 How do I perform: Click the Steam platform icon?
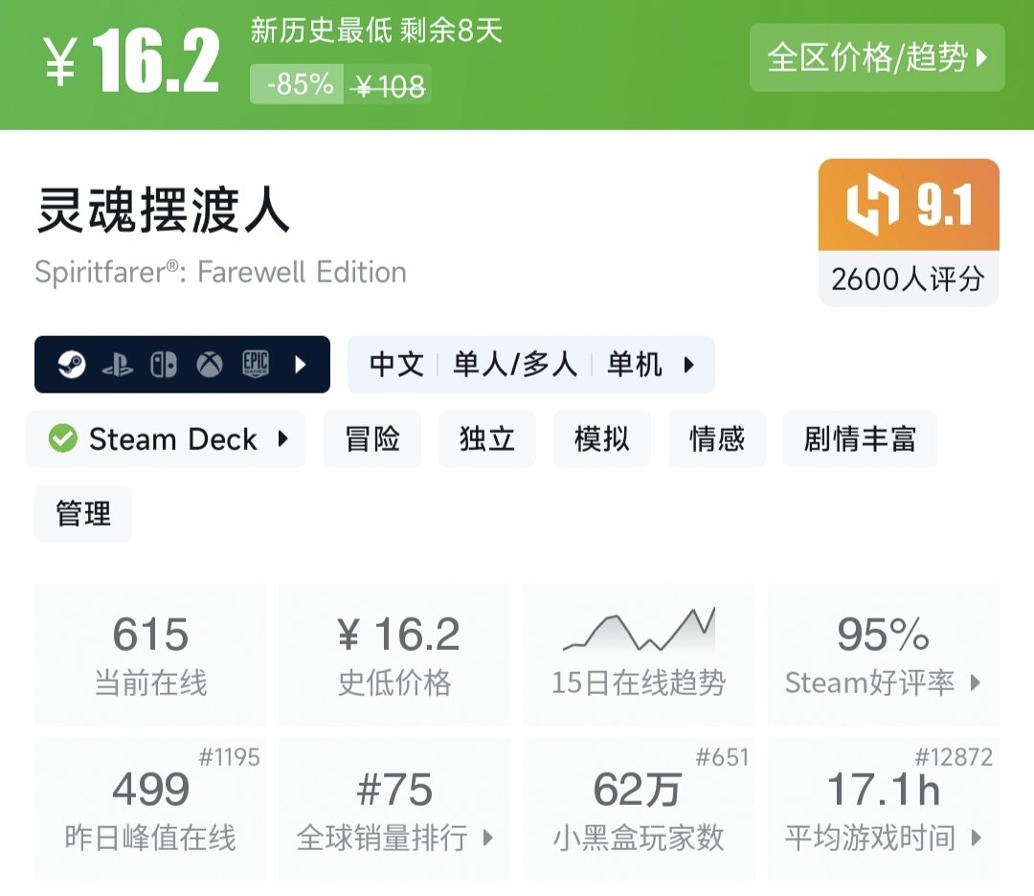72,365
